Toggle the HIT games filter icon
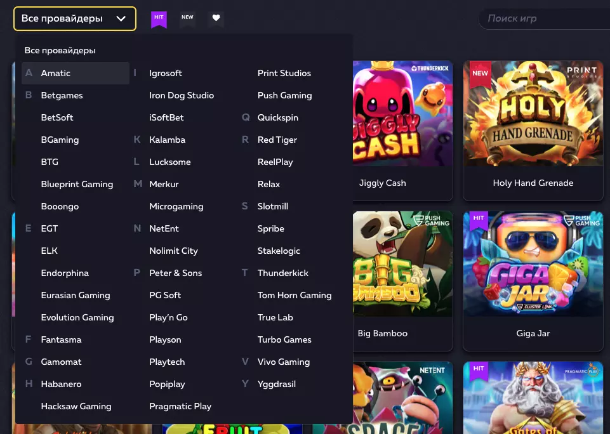The image size is (610, 434). (x=159, y=18)
